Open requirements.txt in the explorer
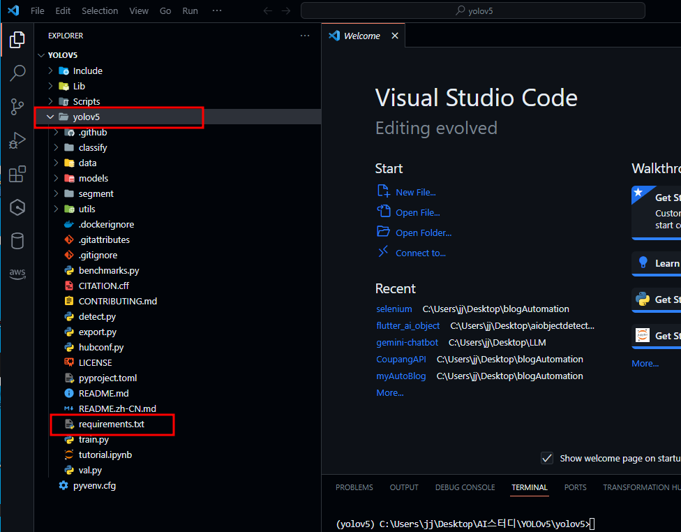Image resolution: width=681 pixels, height=532 pixels. (111, 424)
